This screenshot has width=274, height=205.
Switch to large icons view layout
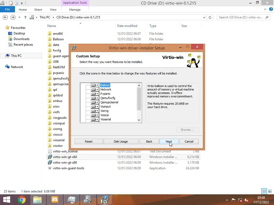[x=270, y=191]
